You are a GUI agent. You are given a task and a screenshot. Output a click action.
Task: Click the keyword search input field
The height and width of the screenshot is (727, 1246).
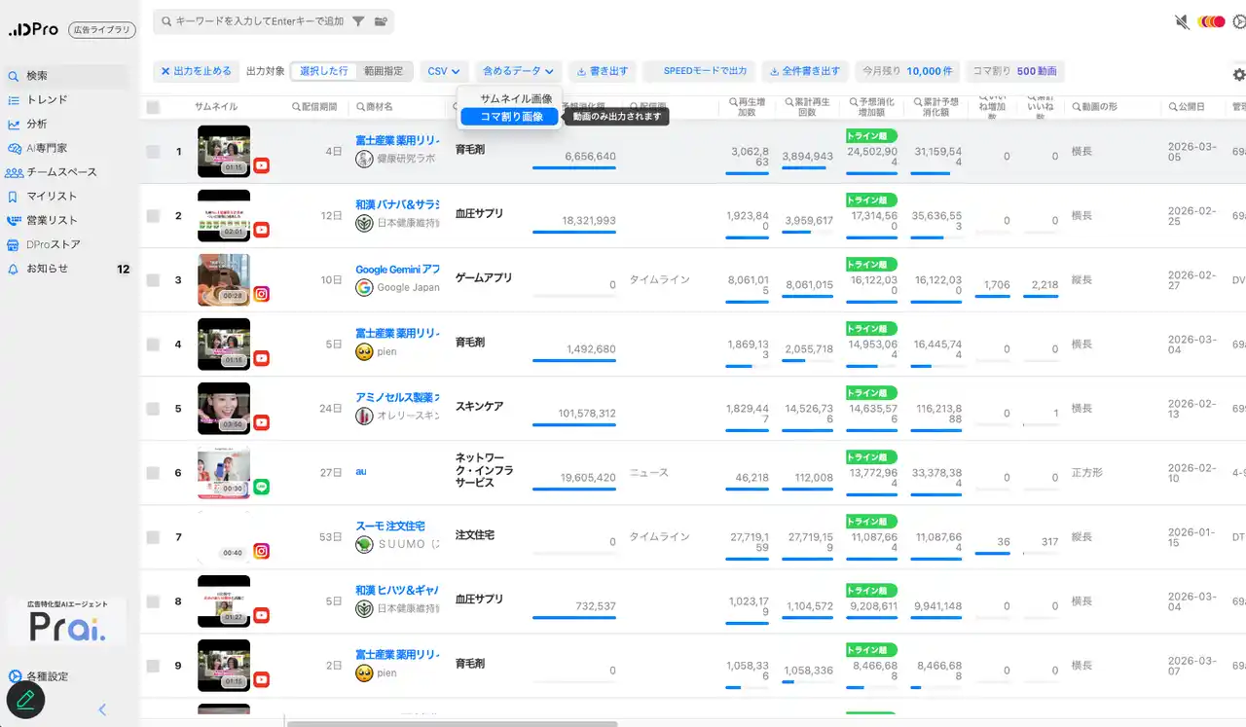tap(258, 21)
